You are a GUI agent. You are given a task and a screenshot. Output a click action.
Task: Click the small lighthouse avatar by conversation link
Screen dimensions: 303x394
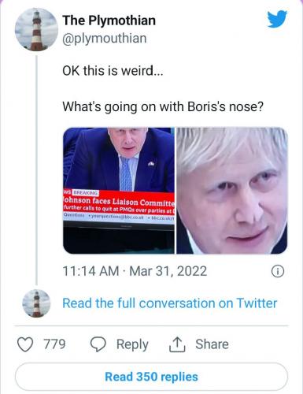(36, 303)
